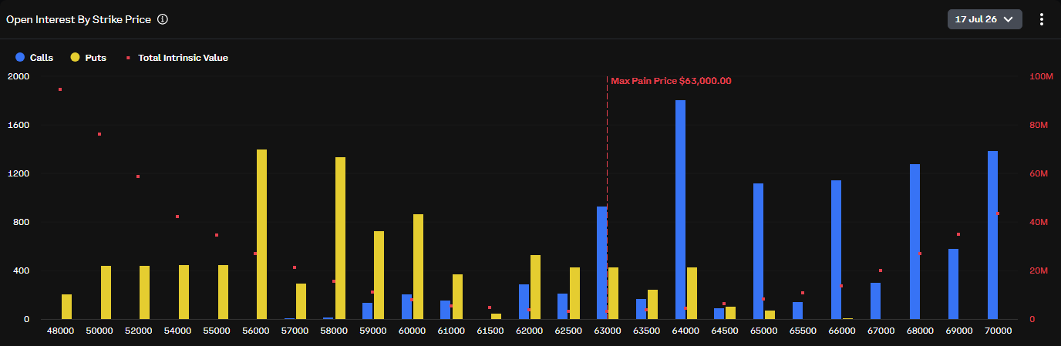This screenshot has width=1061, height=346.
Task: Open the 17 Jul 26 expiry dropdown
Action: [x=985, y=19]
